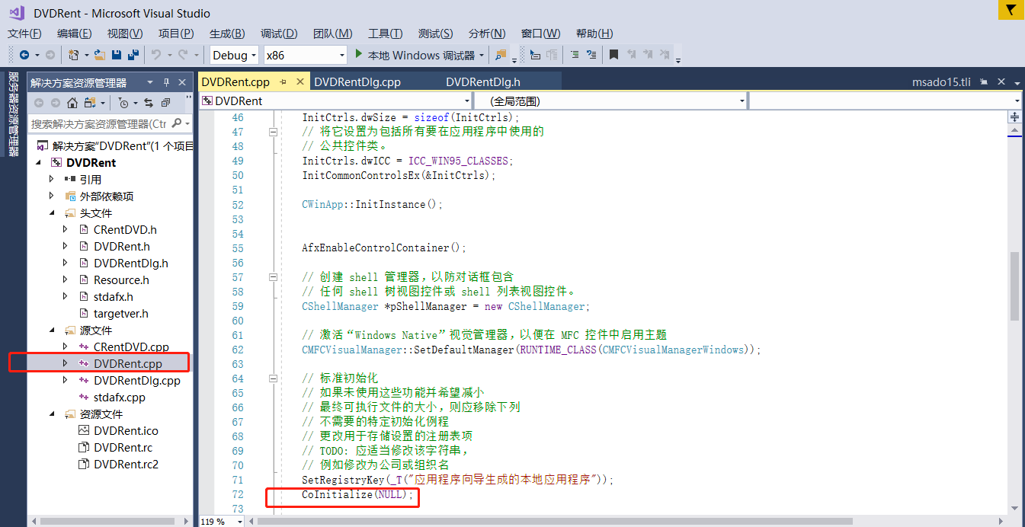Click the save all icon

click(x=133, y=55)
